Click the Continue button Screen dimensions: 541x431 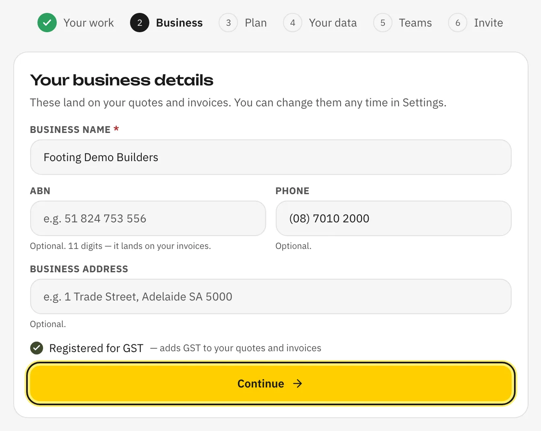[271, 383]
